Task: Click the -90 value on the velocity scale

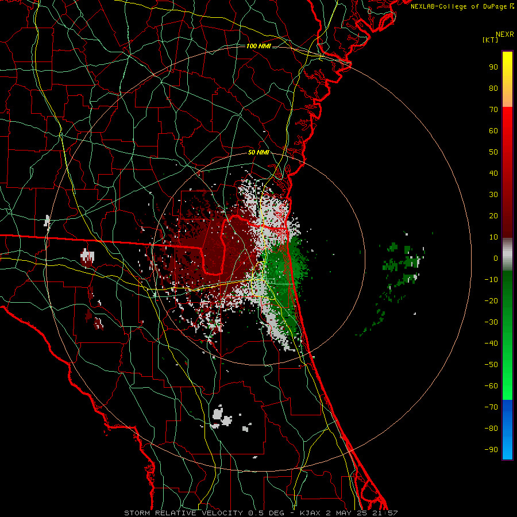Action: tap(491, 450)
